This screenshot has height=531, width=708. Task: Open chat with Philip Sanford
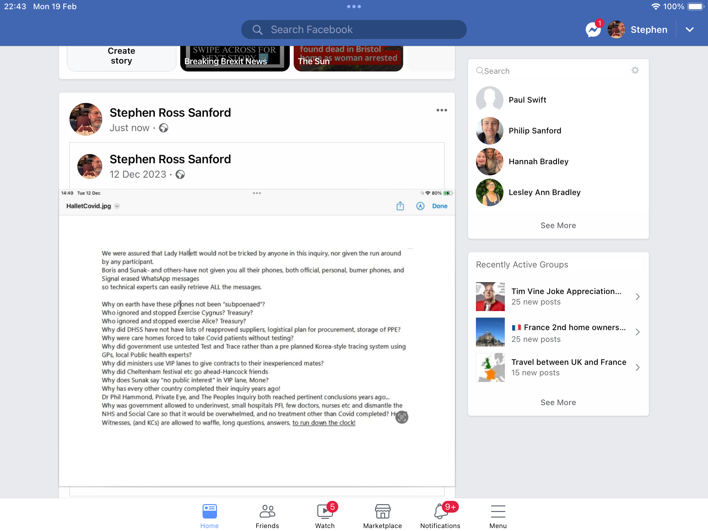click(559, 131)
